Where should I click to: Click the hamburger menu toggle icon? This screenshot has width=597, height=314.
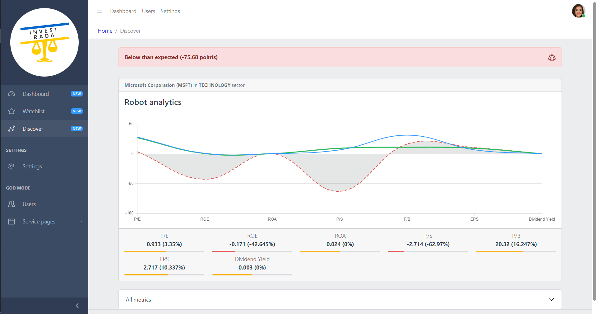click(x=100, y=11)
